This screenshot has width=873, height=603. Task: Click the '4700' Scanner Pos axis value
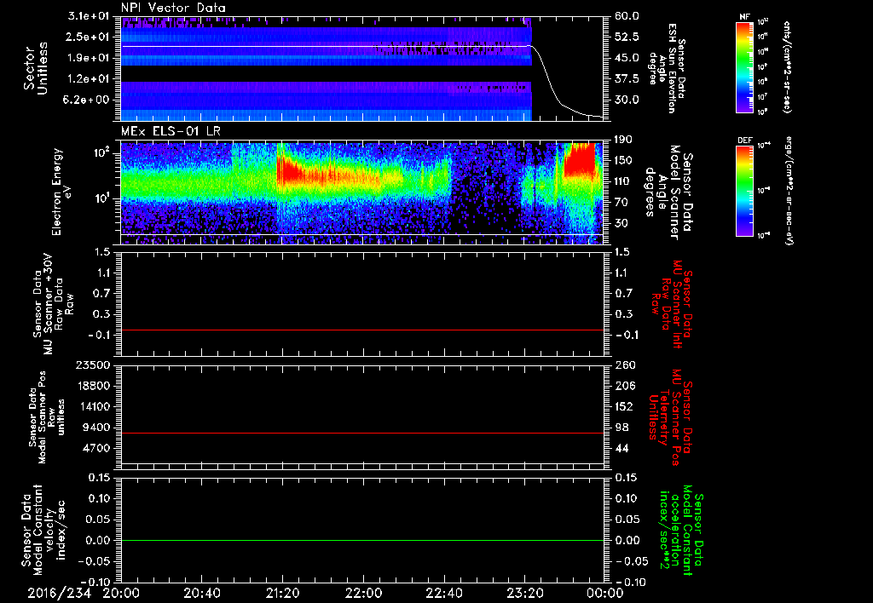tap(95, 449)
